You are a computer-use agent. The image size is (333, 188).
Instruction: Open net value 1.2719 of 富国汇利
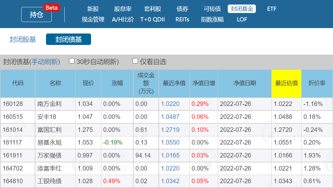pyautogui.click(x=170, y=130)
